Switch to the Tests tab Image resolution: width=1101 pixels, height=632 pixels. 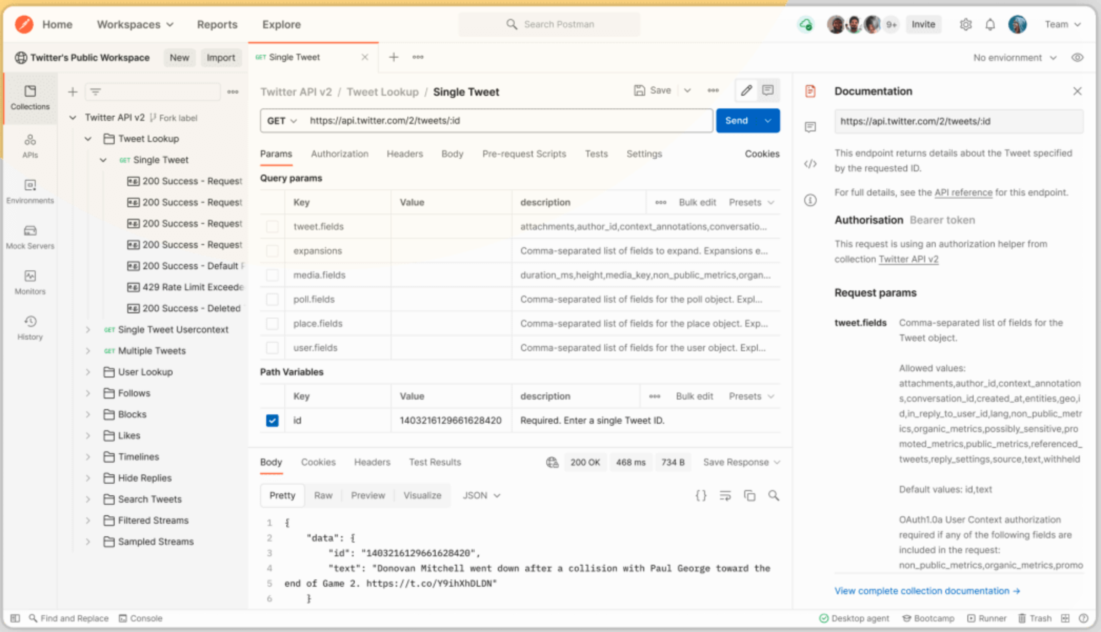pyautogui.click(x=596, y=154)
